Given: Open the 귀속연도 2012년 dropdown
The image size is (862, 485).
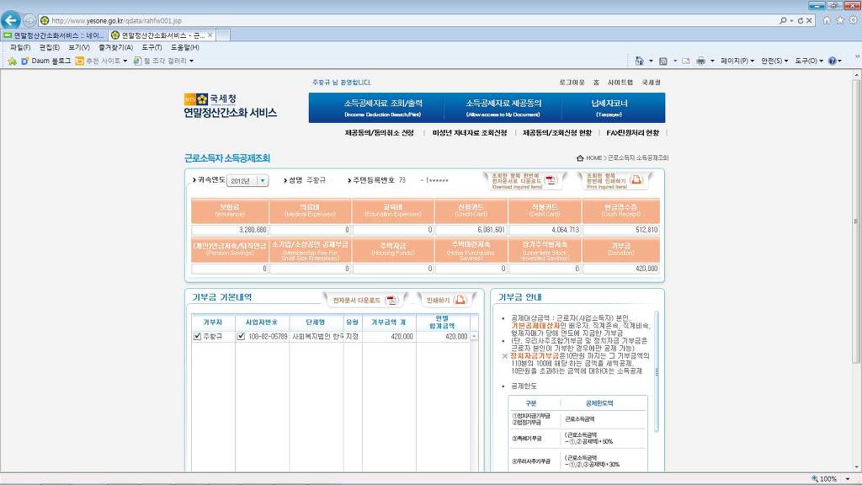Looking at the screenshot, I should [247, 181].
